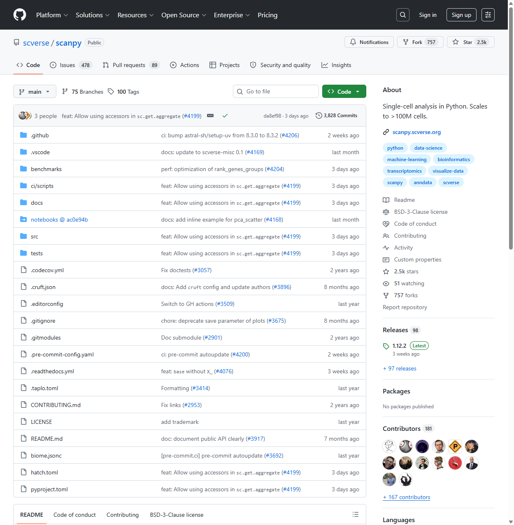Expand commit message ellipsis icon
Screen dimensions: 514x525
(210, 116)
